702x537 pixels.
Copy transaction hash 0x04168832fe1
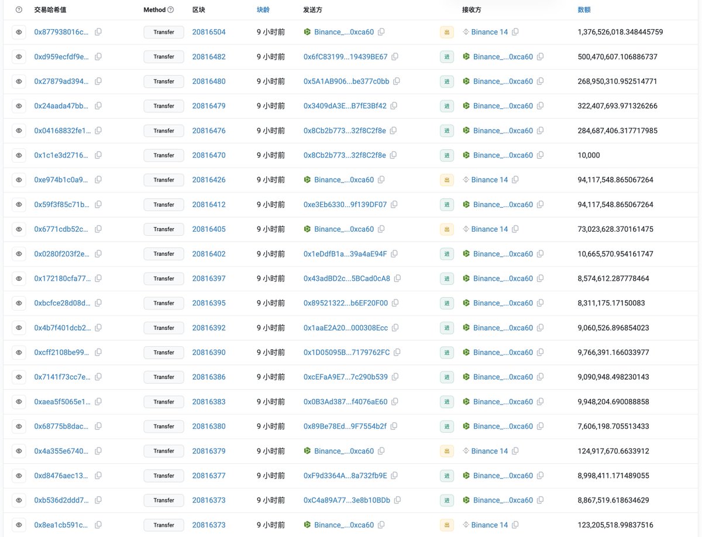(x=98, y=130)
